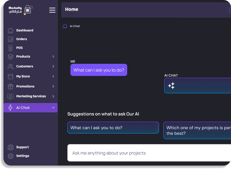Click the purple 'What can I ask' message bubble

click(99, 70)
